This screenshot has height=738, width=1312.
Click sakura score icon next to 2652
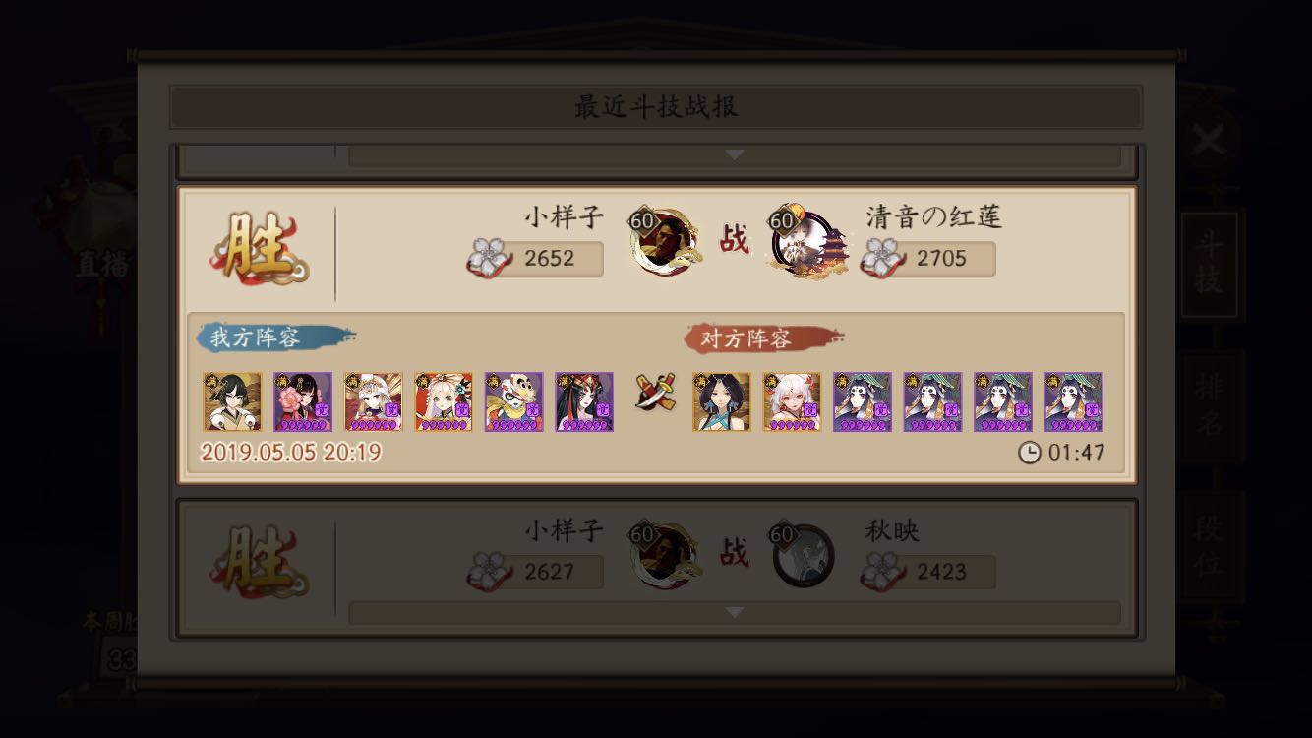pos(489,258)
